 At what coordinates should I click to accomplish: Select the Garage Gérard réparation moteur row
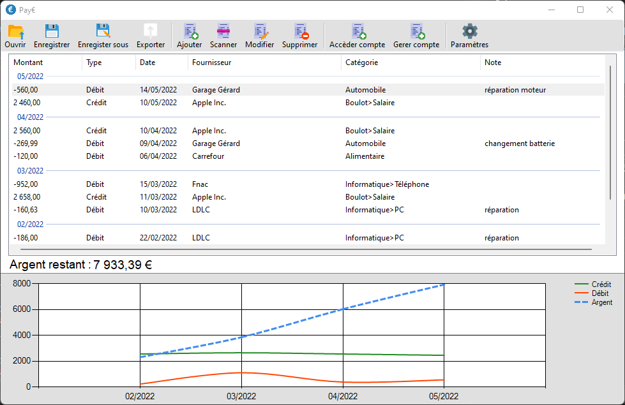(x=306, y=90)
